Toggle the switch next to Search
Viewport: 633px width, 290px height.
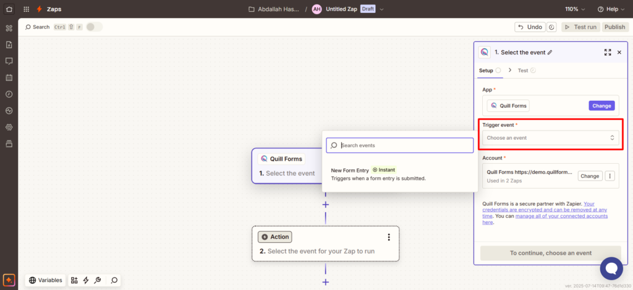click(x=94, y=27)
